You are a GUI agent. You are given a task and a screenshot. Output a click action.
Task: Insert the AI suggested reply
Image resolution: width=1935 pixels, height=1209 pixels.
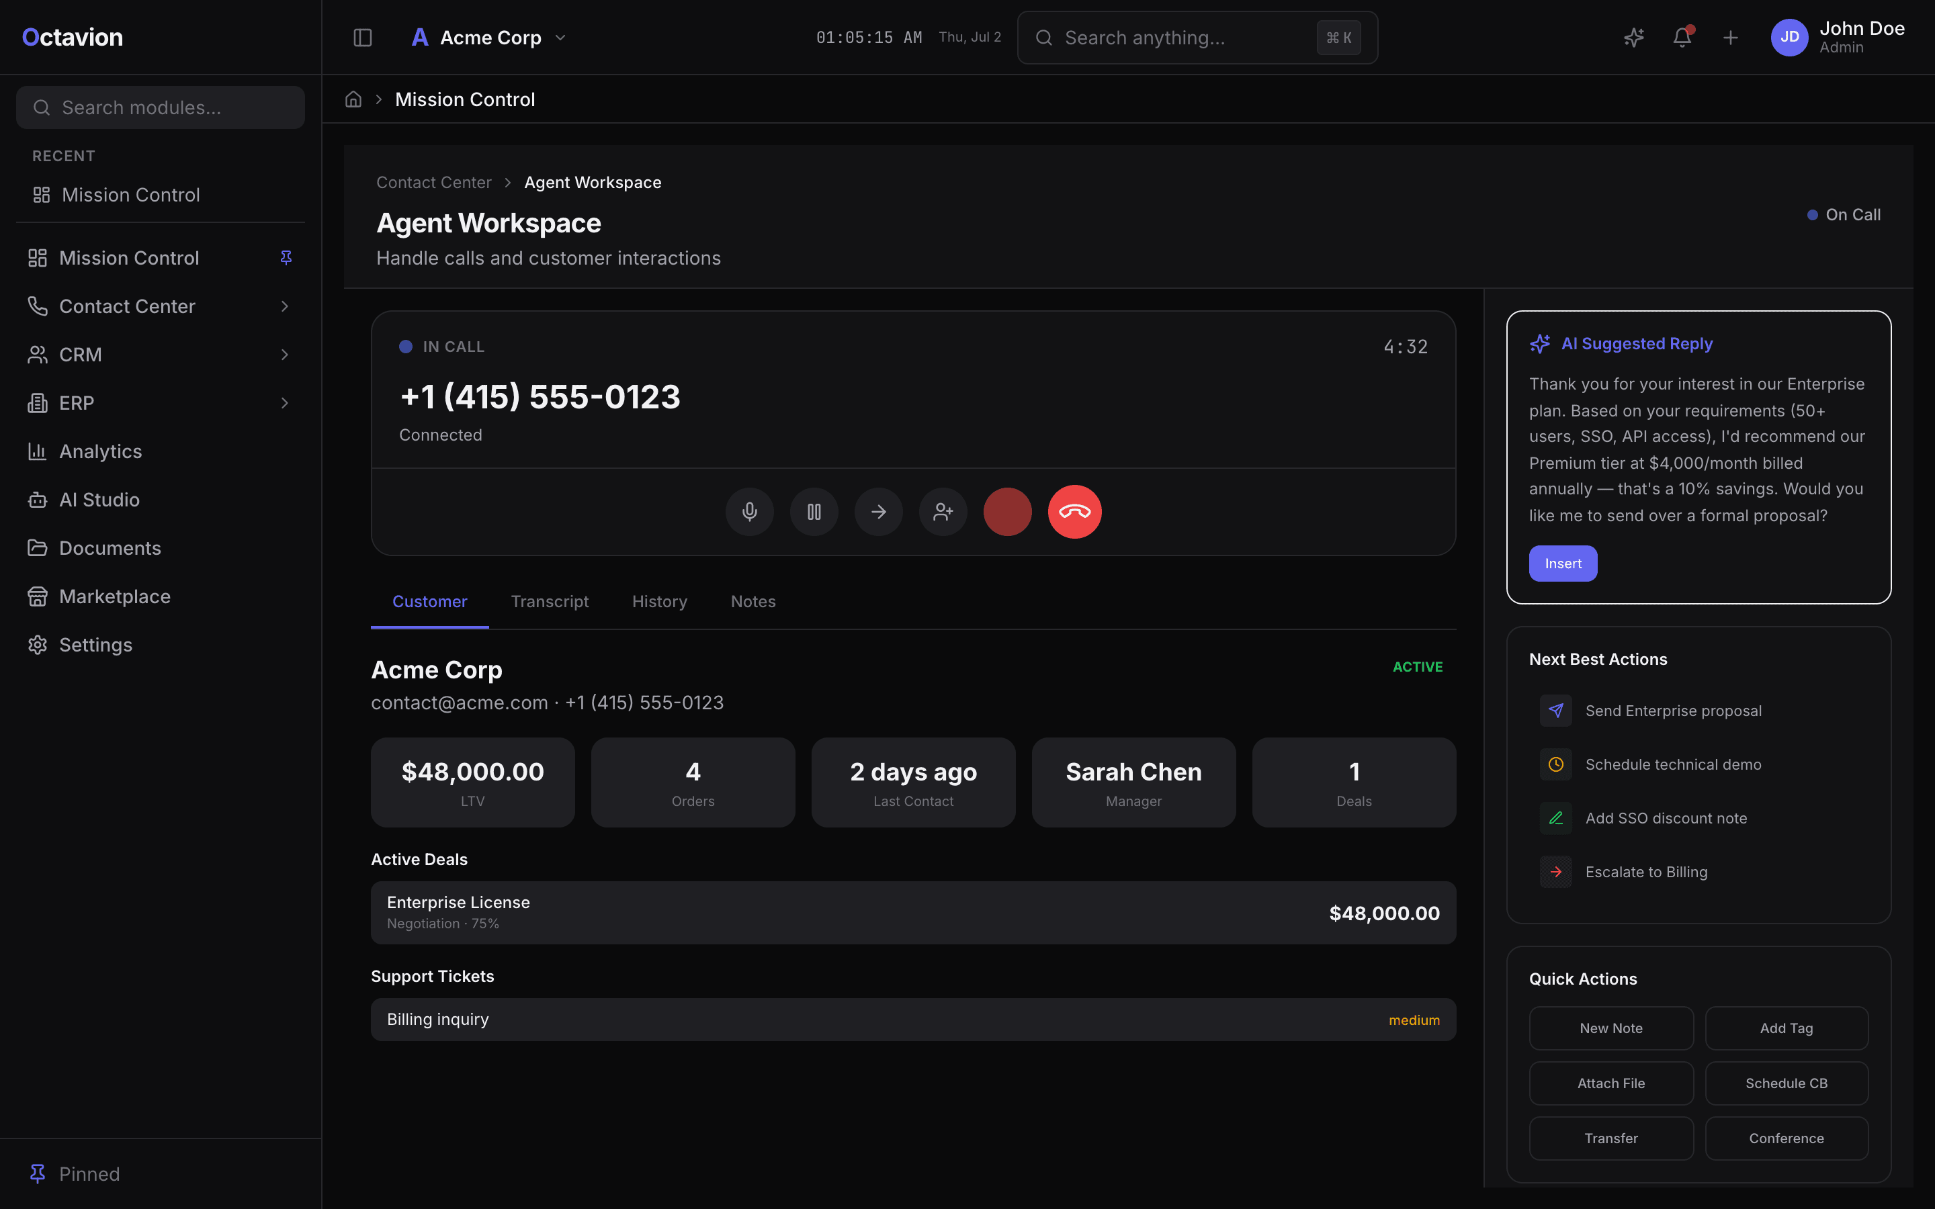pyautogui.click(x=1563, y=564)
